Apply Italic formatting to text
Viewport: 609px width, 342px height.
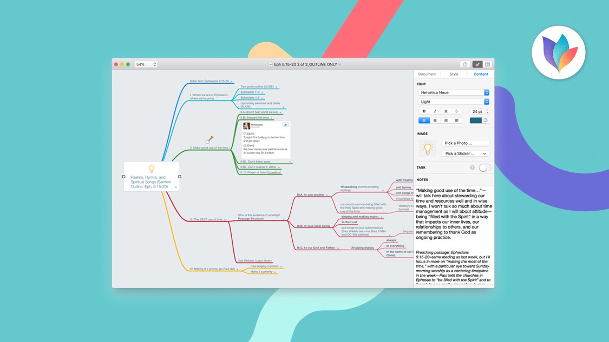click(x=435, y=111)
